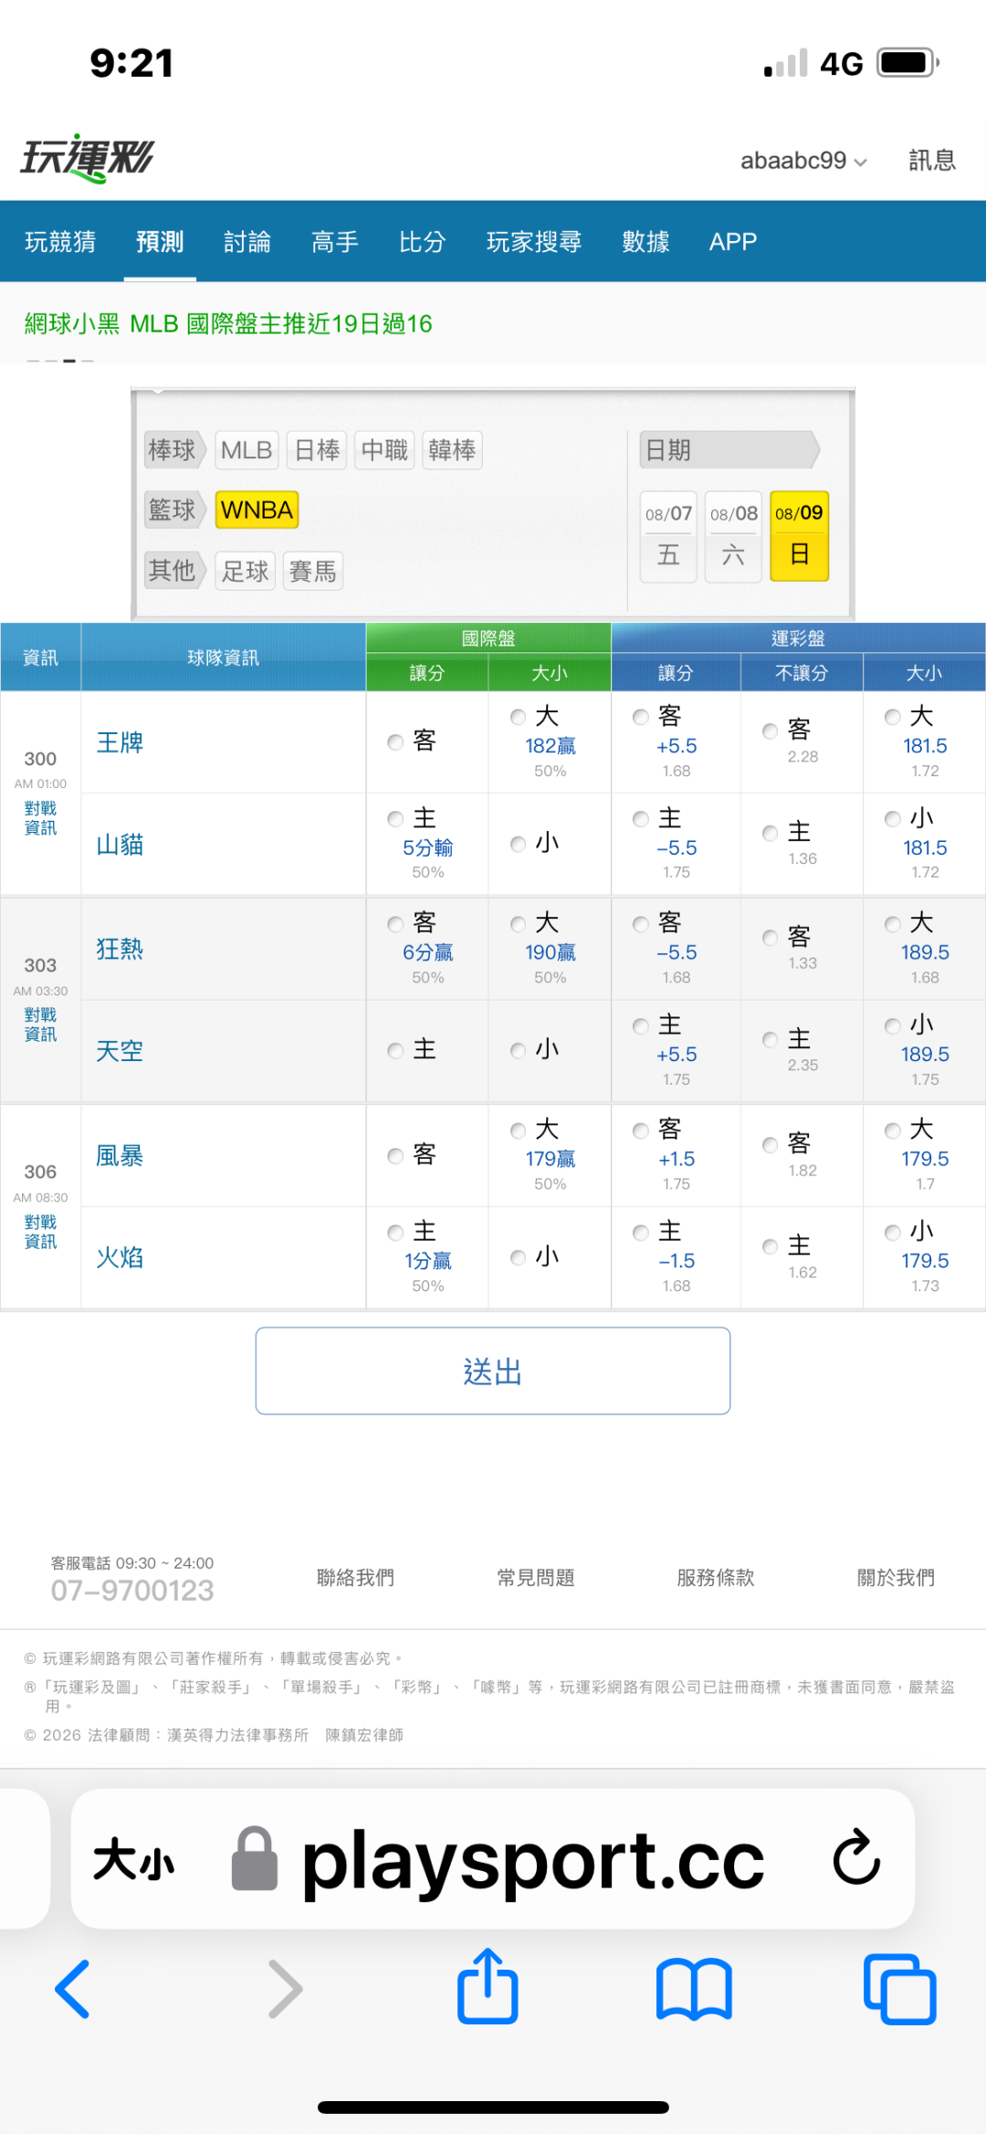Tap the Safari forward arrow
This screenshot has width=986, height=2134.
pyautogui.click(x=285, y=1989)
